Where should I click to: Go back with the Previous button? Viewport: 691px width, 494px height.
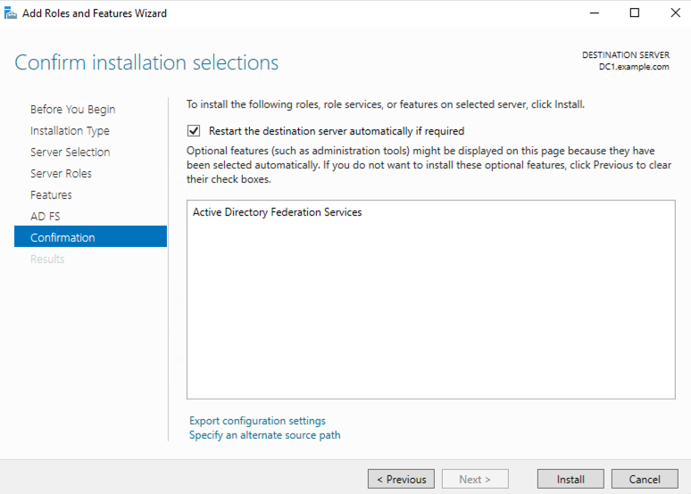click(401, 479)
